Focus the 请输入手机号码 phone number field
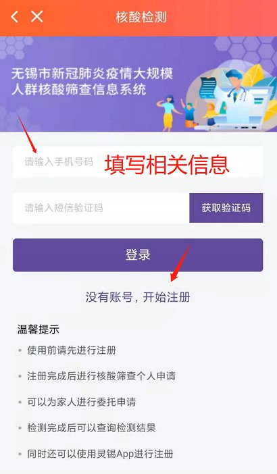The width and height of the screenshot is (277, 474). (x=138, y=162)
